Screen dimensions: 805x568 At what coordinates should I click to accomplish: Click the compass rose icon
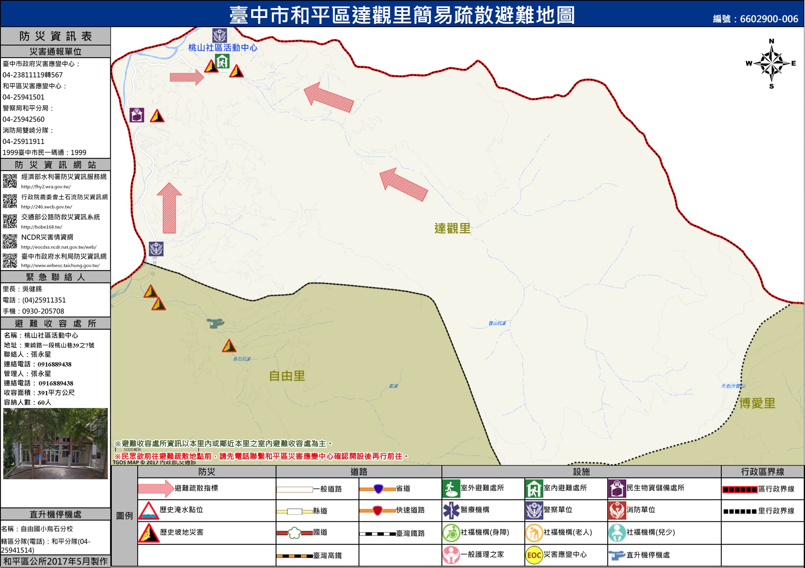click(771, 64)
